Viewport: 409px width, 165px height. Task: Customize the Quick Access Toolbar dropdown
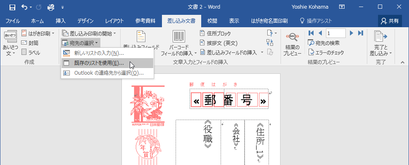pyautogui.click(x=63, y=7)
